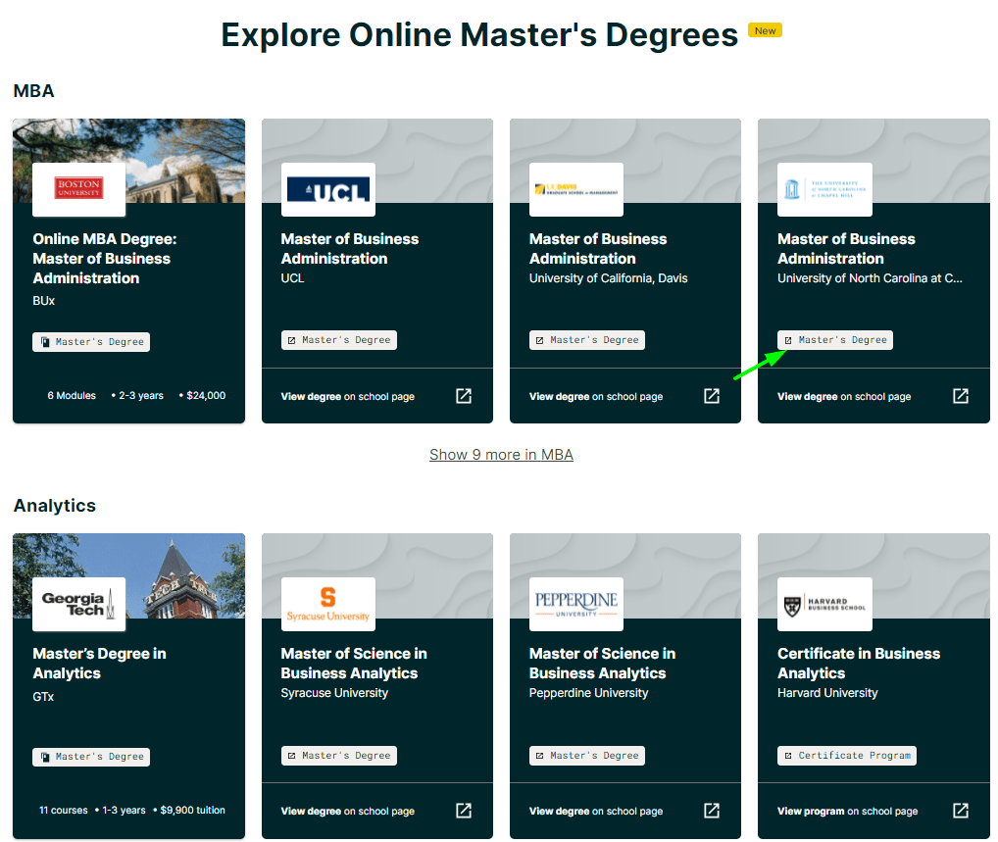The width and height of the screenshot is (998, 842).
Task: Open Syracuse Master of Science in Business Analytics
Action: pos(354,664)
